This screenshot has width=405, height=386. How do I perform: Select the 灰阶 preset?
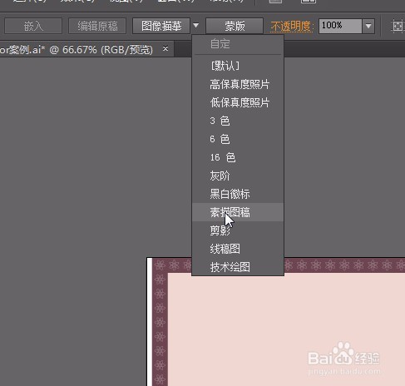(238, 176)
